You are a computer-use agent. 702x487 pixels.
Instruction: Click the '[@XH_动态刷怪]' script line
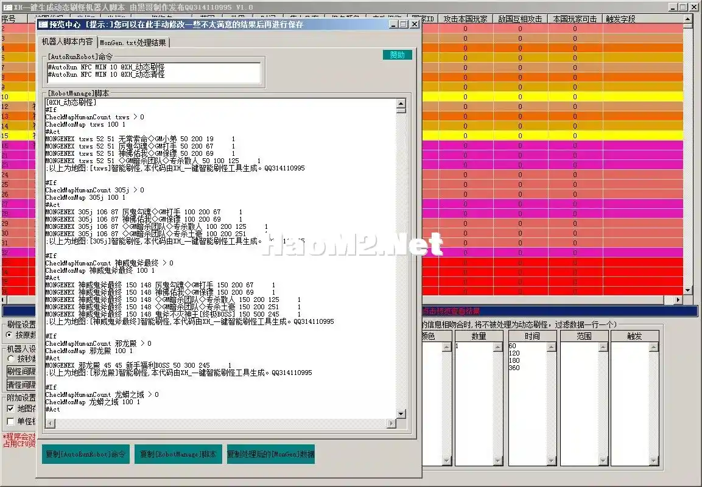point(71,102)
